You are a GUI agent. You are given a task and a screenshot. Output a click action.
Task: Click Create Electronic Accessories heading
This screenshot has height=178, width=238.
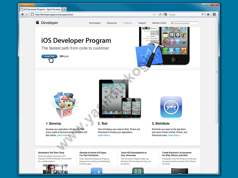pyautogui.click(x=177, y=154)
